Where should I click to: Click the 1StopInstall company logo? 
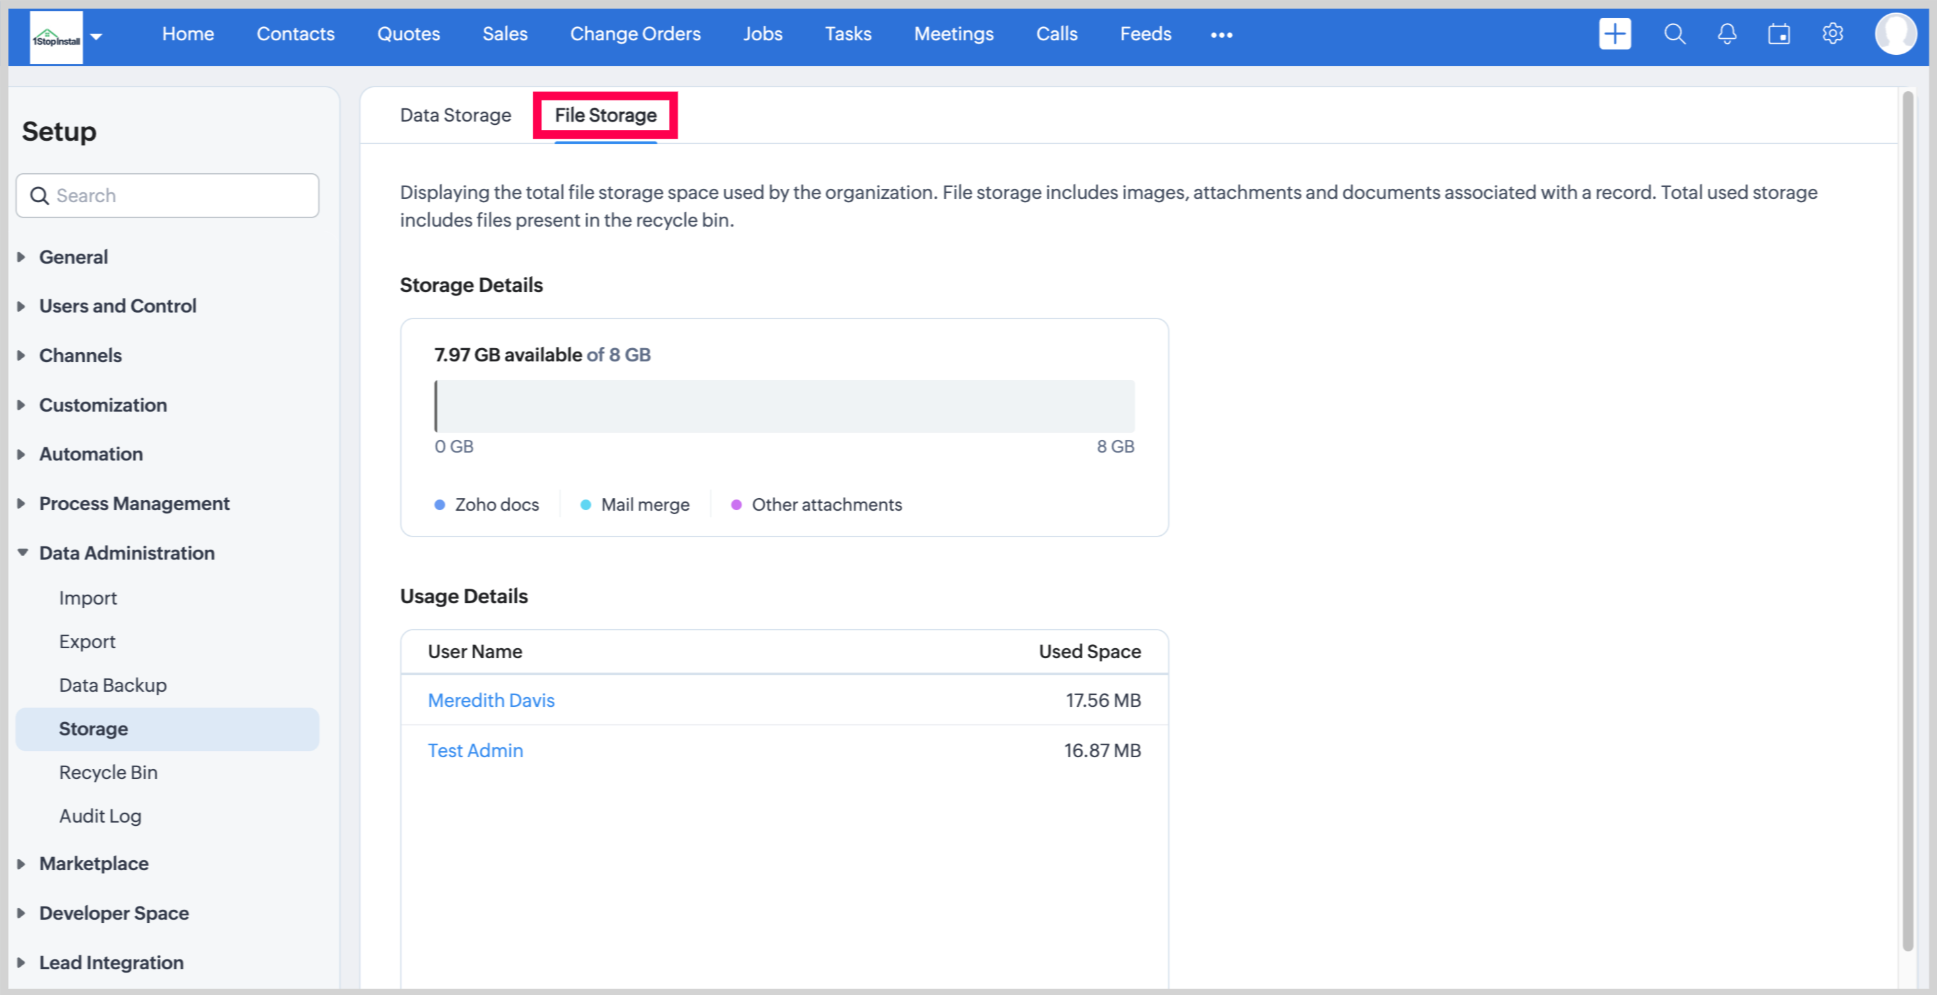coord(56,38)
